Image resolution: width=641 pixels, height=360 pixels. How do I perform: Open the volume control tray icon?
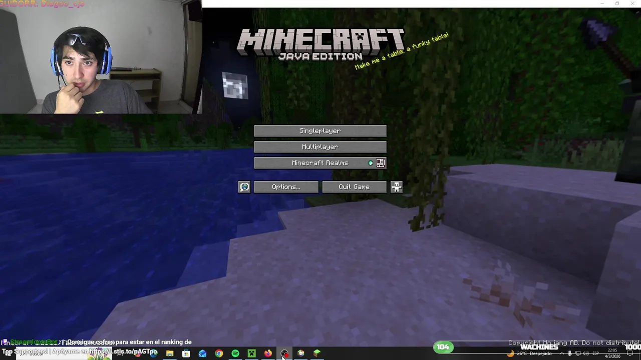(x=586, y=353)
